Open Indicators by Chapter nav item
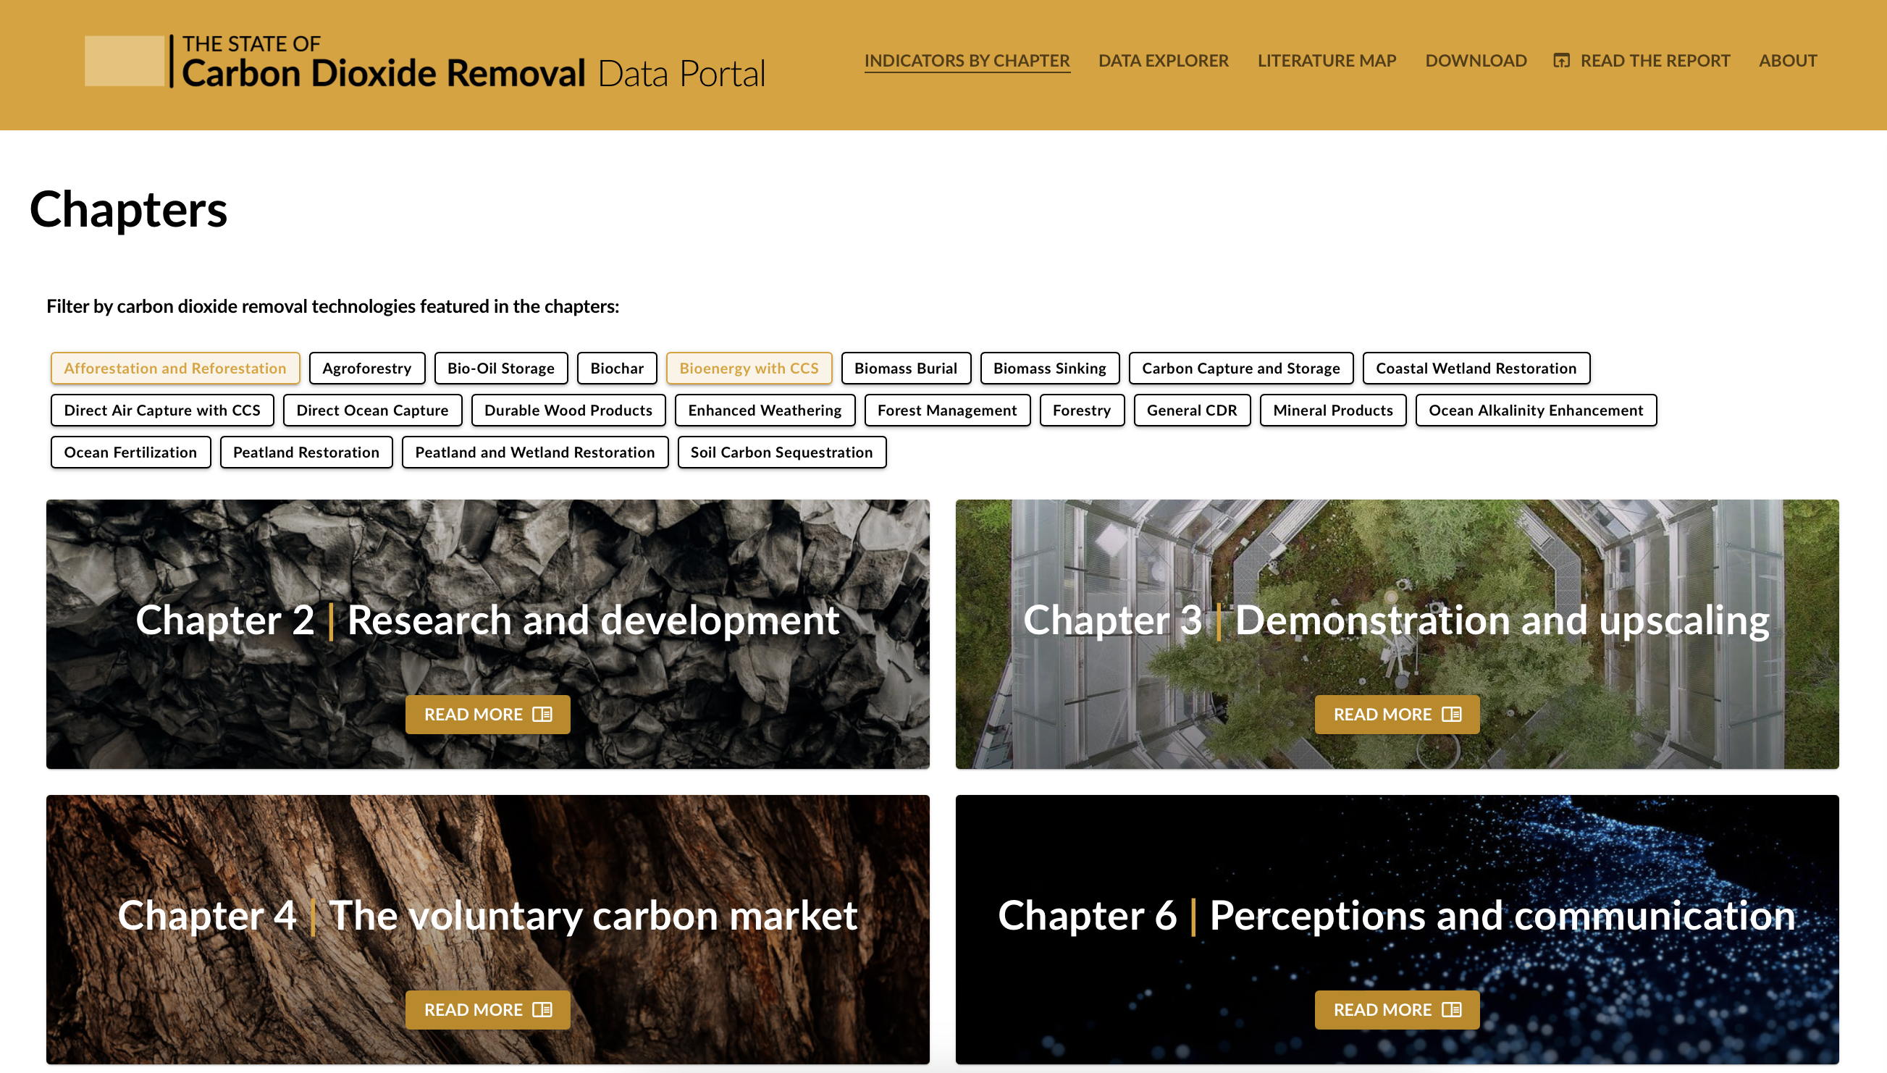1887x1073 pixels. pos(967,60)
